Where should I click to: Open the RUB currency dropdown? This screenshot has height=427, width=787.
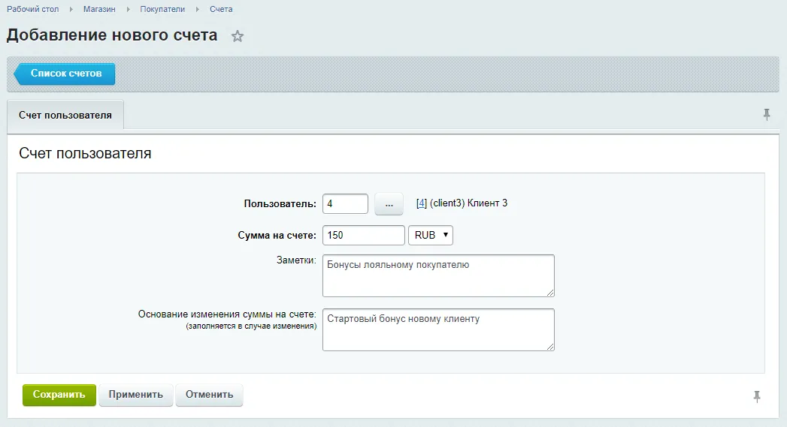431,236
